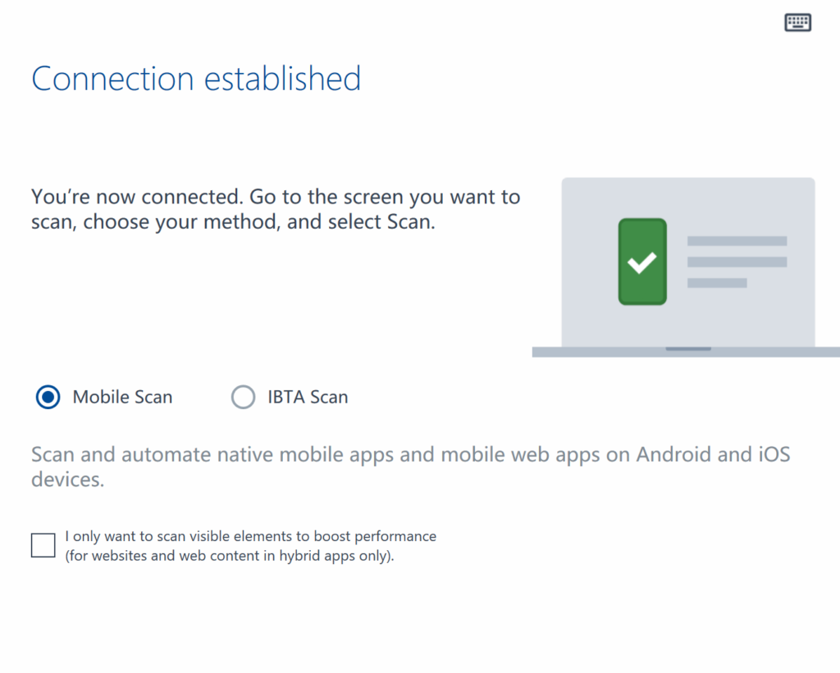840x673 pixels.
Task: Click the word 'devices.' in the description
Action: (x=67, y=480)
